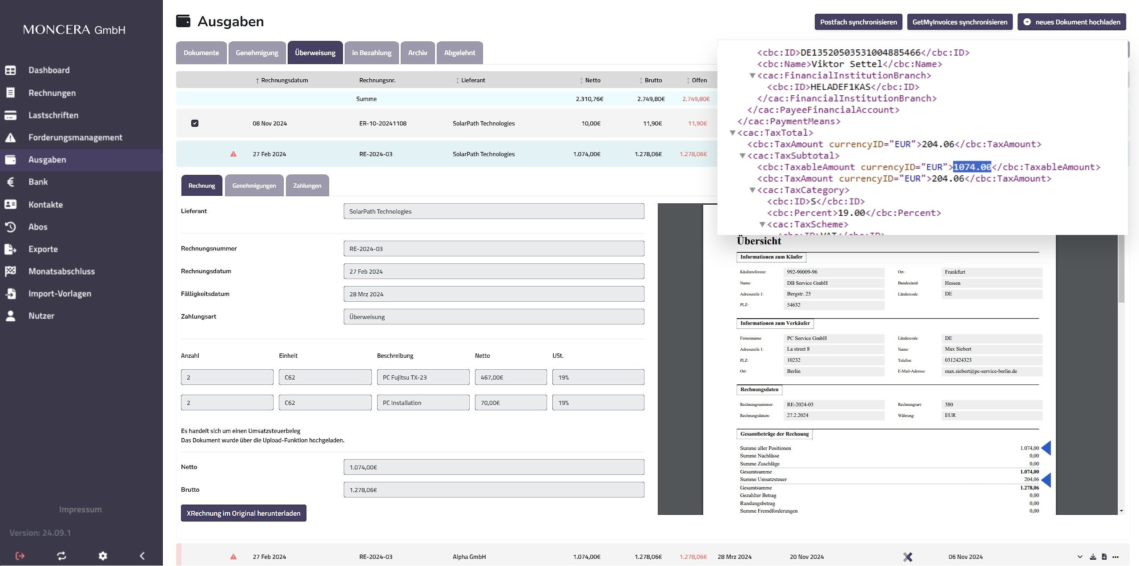The width and height of the screenshot is (1139, 566).
Task: Expand the Alpha GmbH row with the chevron
Action: click(x=1080, y=557)
